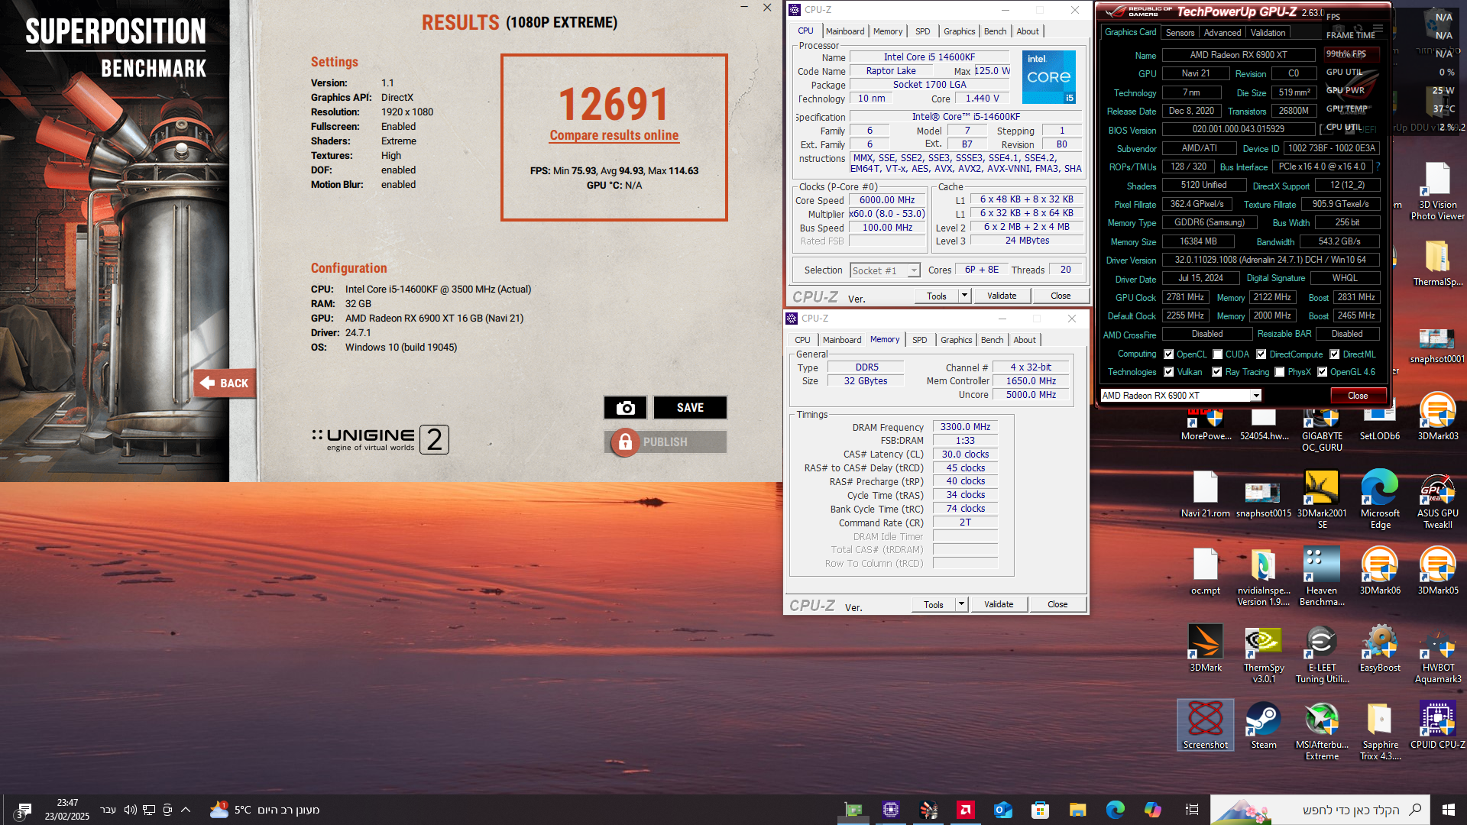Screen dimensions: 1467x825
Task: Toggle the CUDA checkbox in GPU-Z
Action: point(1217,354)
